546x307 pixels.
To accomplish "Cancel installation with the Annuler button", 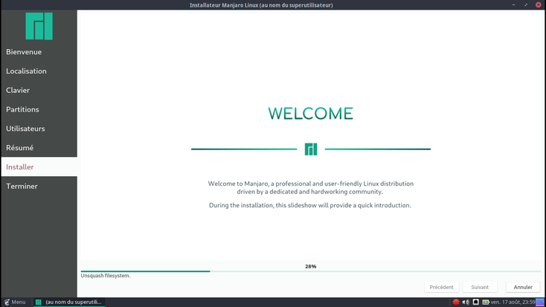I will tap(523, 287).
